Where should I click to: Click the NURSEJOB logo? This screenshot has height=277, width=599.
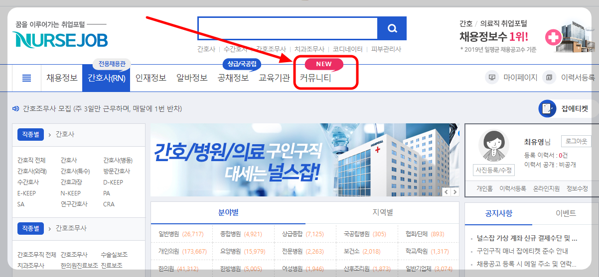coord(60,39)
